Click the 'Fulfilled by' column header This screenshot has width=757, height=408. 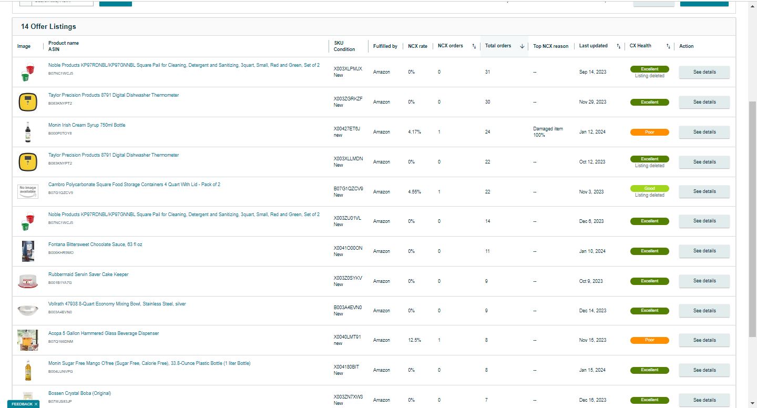385,46
